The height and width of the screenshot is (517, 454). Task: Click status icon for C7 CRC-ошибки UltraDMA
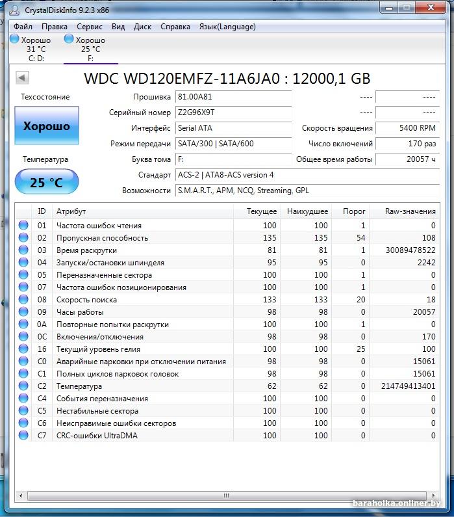(23, 435)
